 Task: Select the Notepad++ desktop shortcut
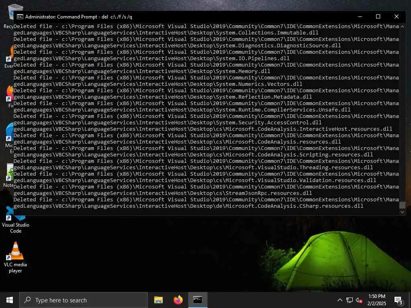9,175
